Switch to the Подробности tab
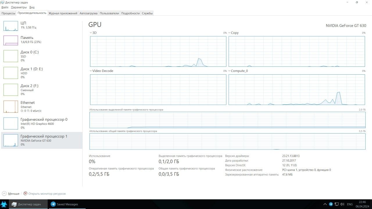 [x=130, y=13]
